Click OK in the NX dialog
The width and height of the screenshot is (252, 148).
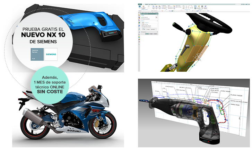147,34
